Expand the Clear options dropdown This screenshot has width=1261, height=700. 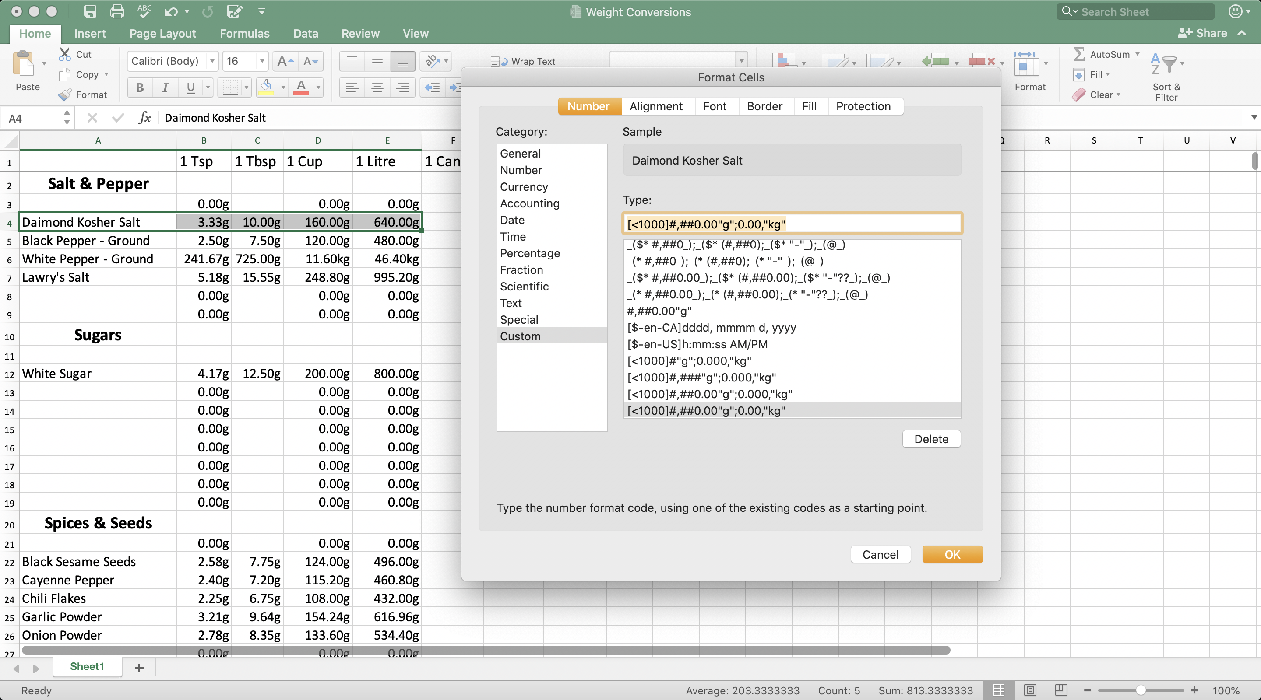click(x=1119, y=94)
